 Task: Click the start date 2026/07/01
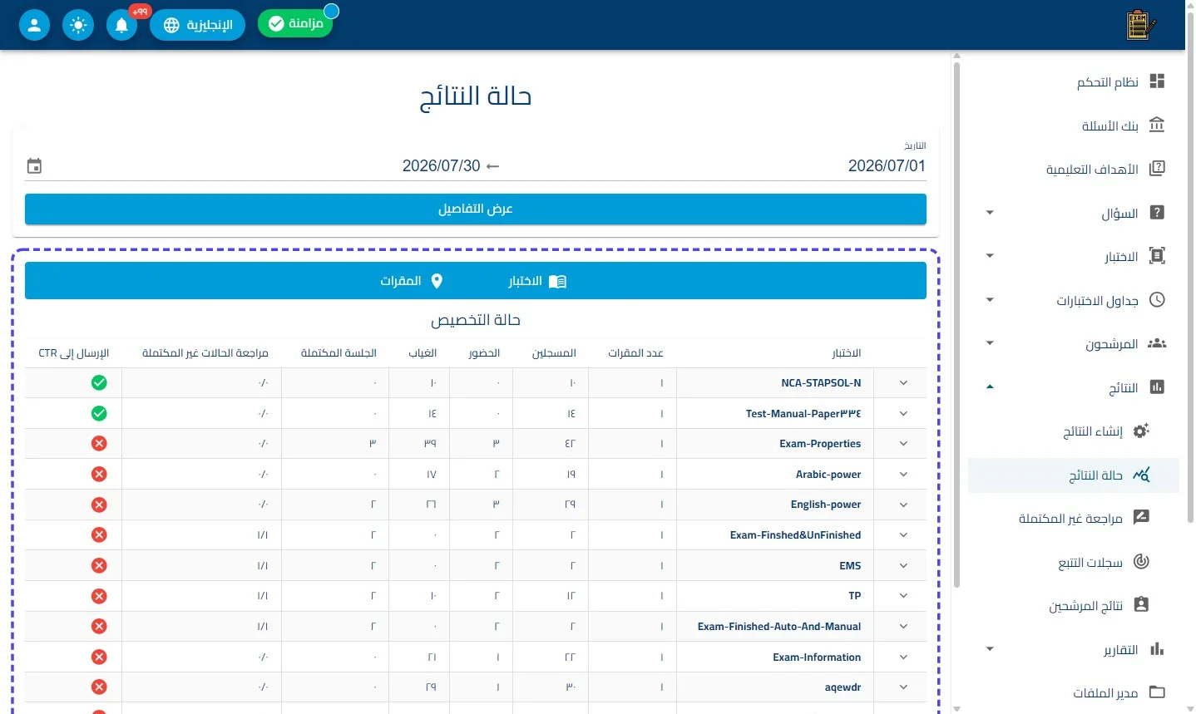tap(887, 166)
